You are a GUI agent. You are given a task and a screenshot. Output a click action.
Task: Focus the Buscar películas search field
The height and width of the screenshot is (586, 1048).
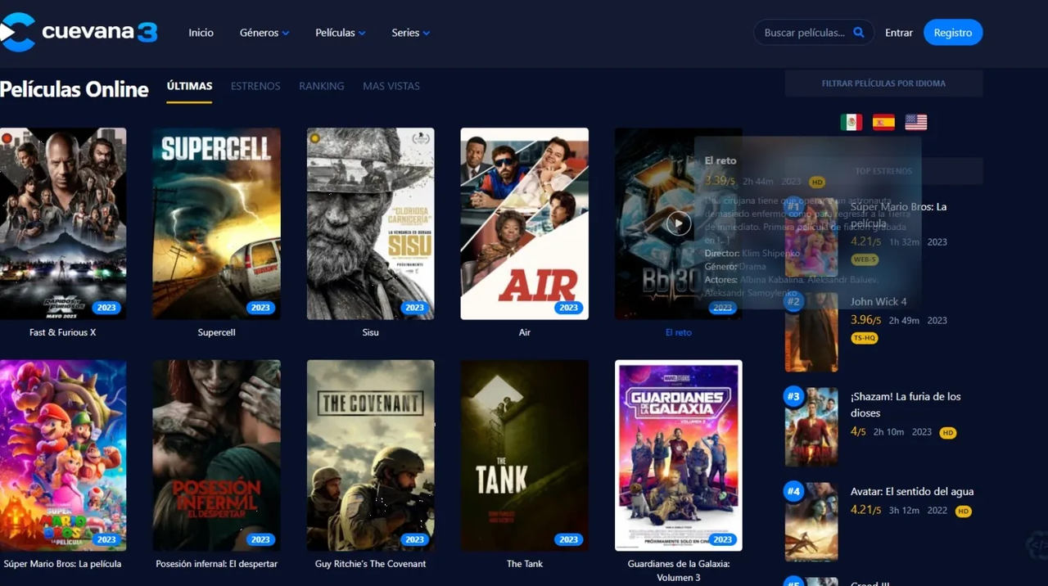805,33
